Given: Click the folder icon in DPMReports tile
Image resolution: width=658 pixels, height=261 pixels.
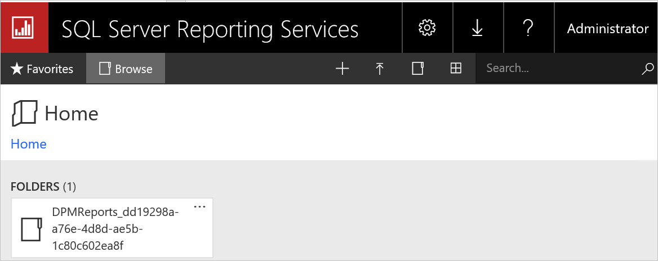Looking at the screenshot, I should (x=32, y=229).
